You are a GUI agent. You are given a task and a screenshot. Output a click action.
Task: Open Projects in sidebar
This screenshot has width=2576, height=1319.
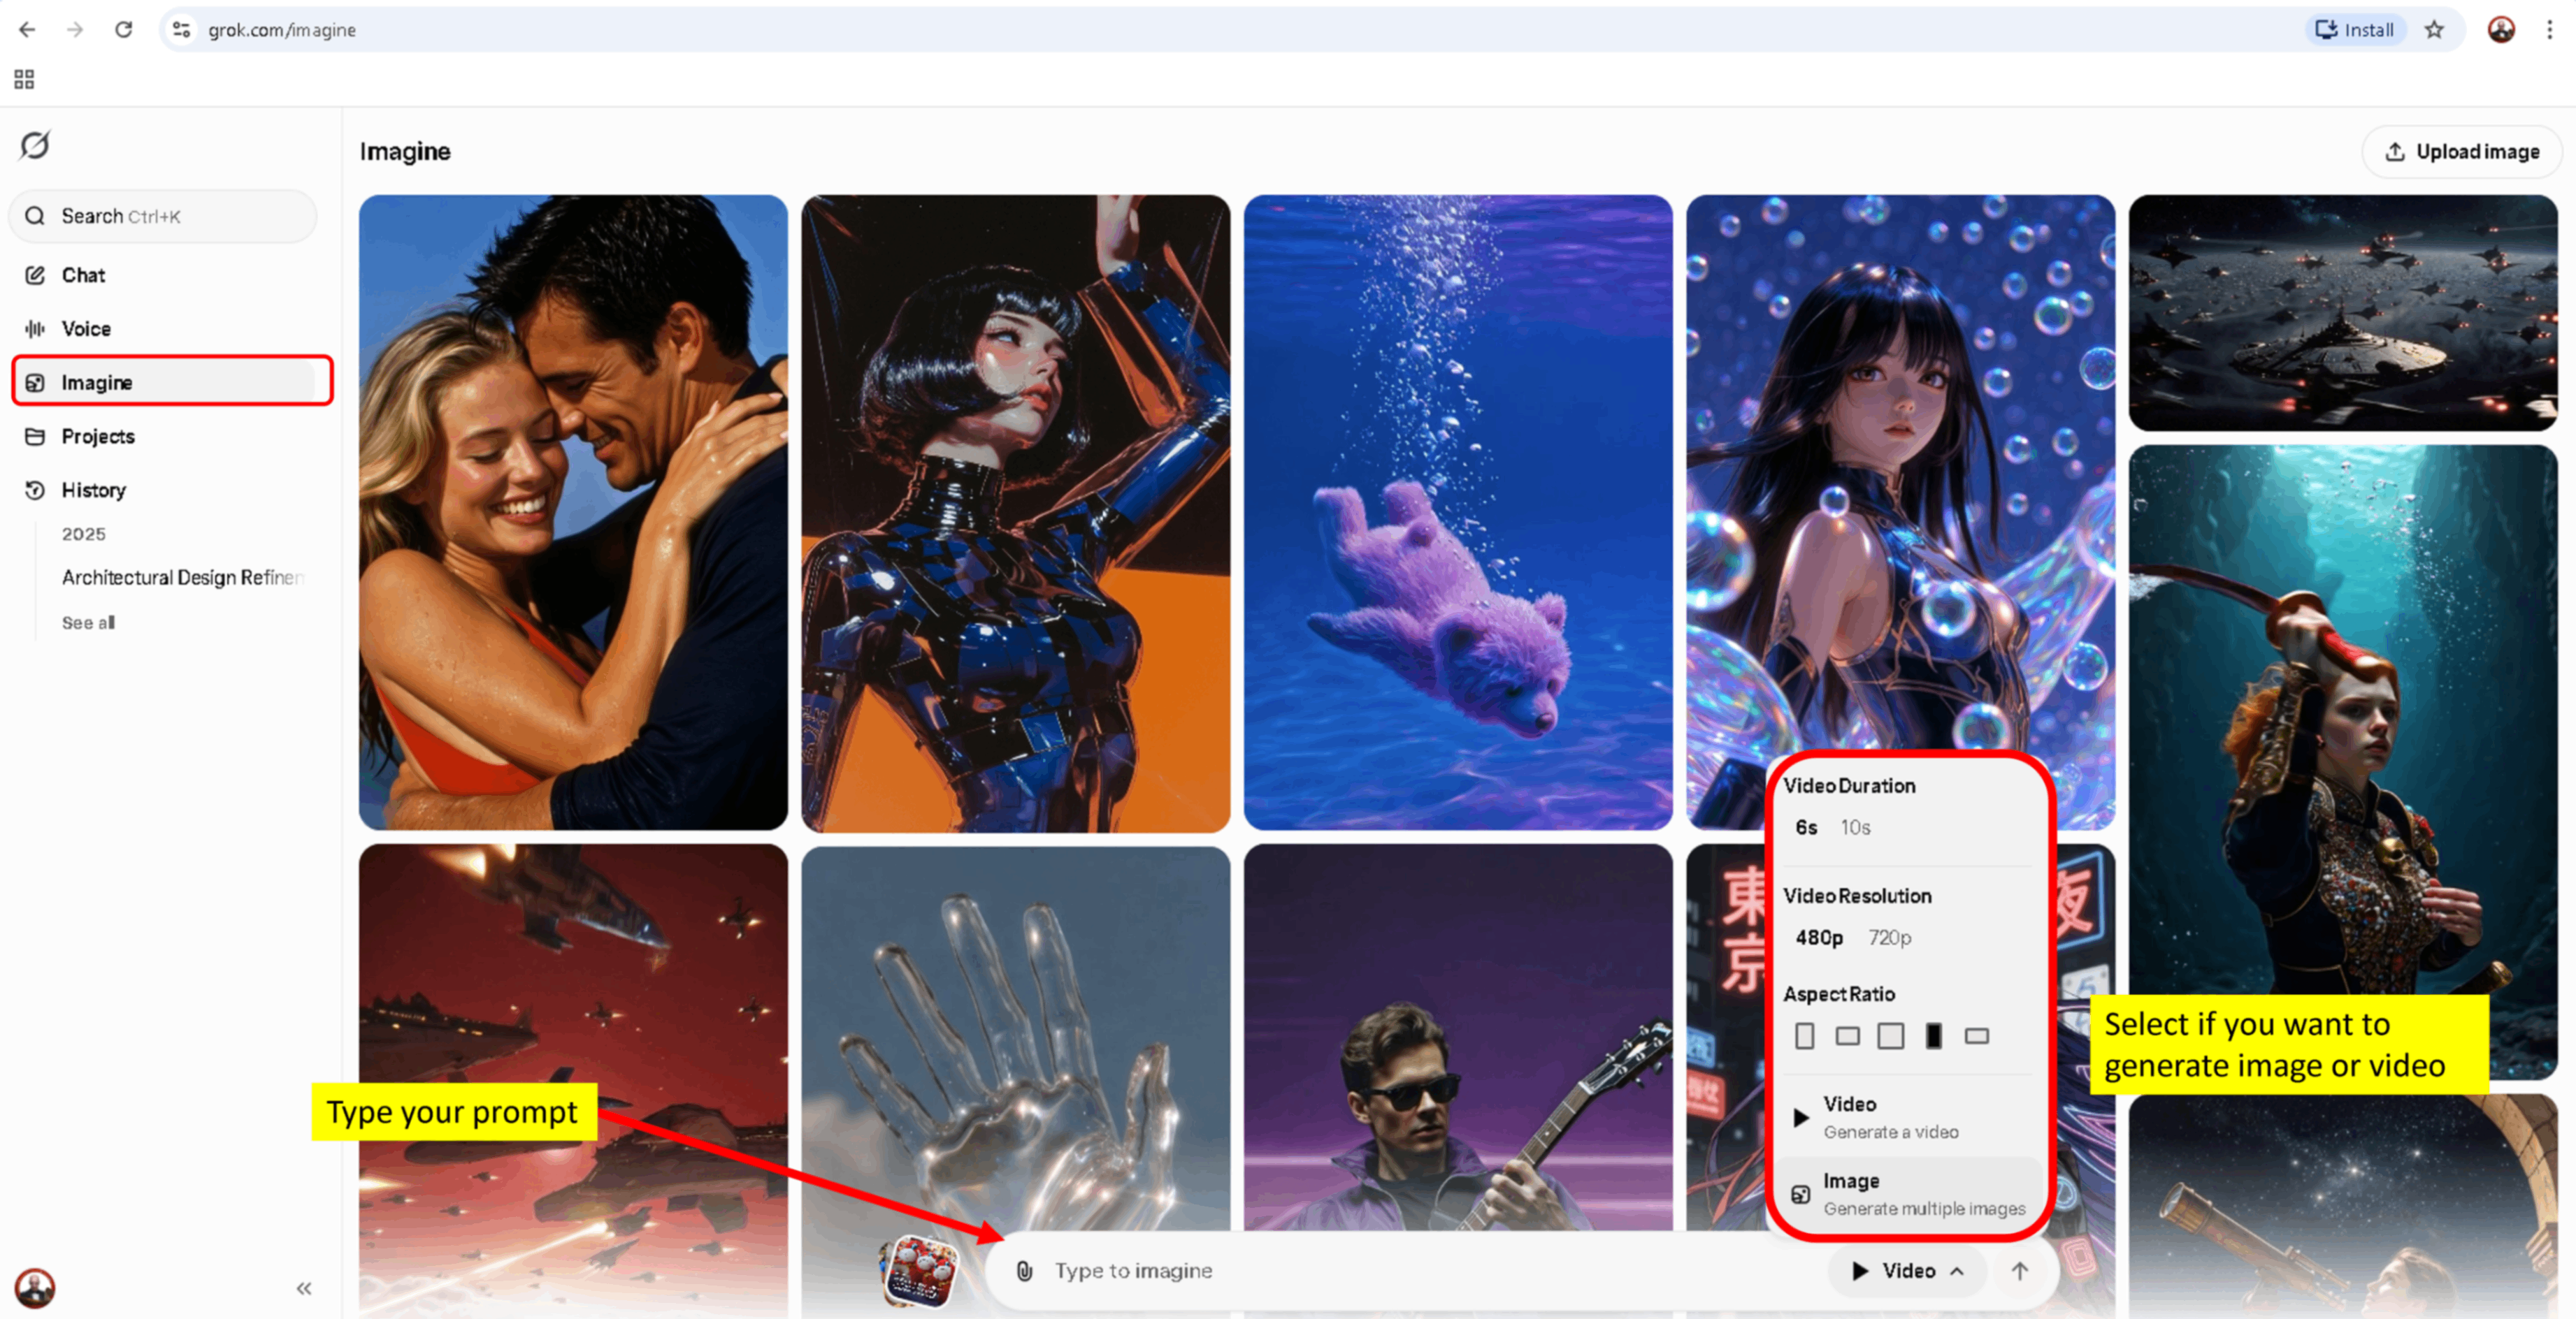[x=97, y=437]
